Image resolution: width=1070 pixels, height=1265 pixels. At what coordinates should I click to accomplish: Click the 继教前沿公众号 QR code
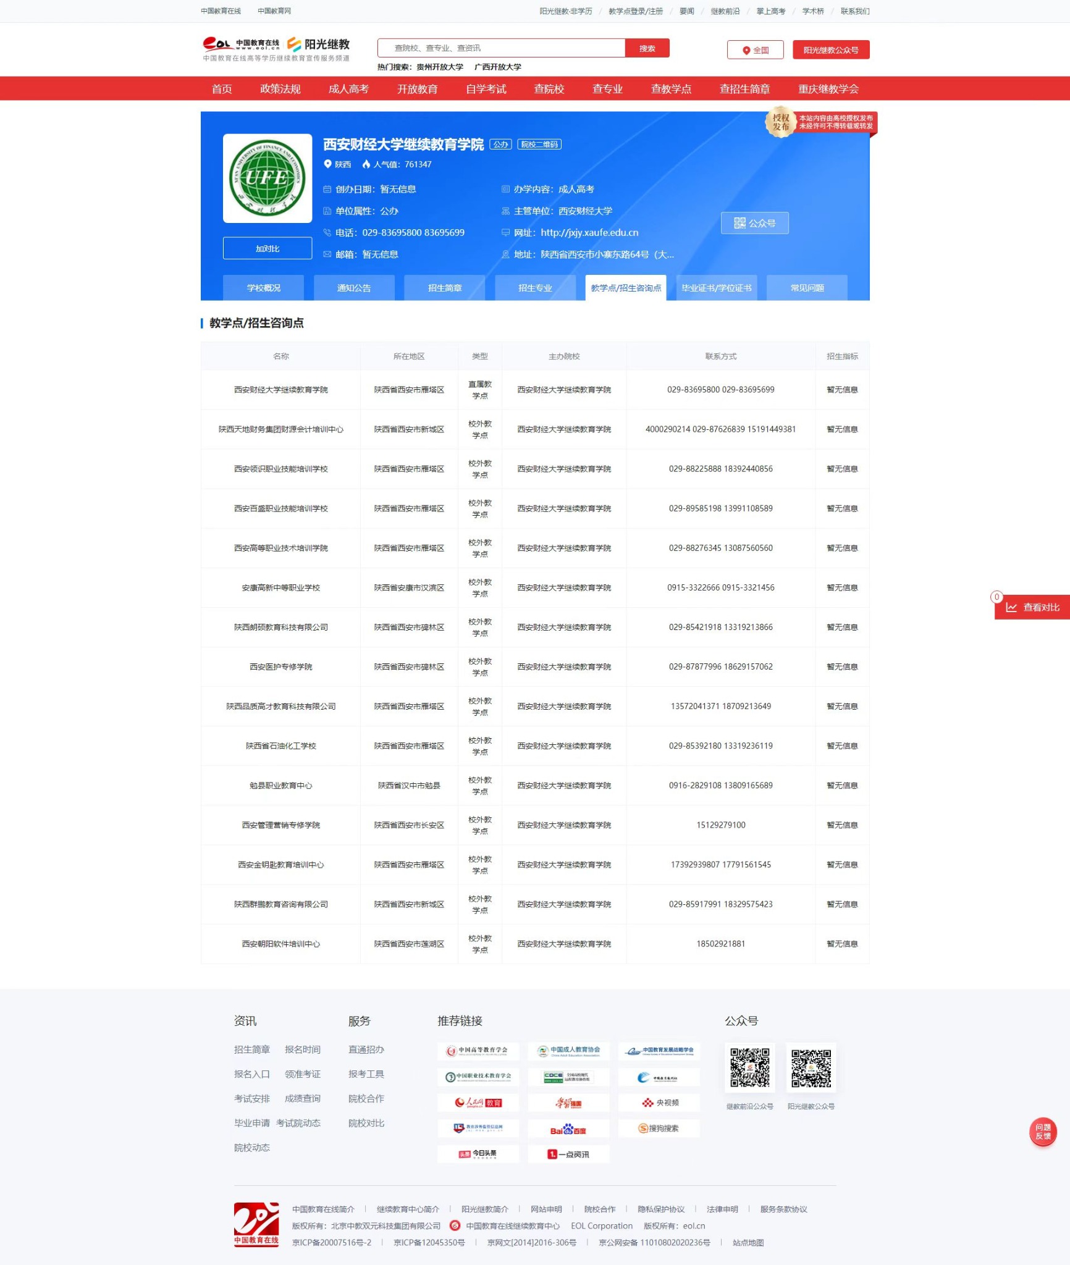click(749, 1067)
